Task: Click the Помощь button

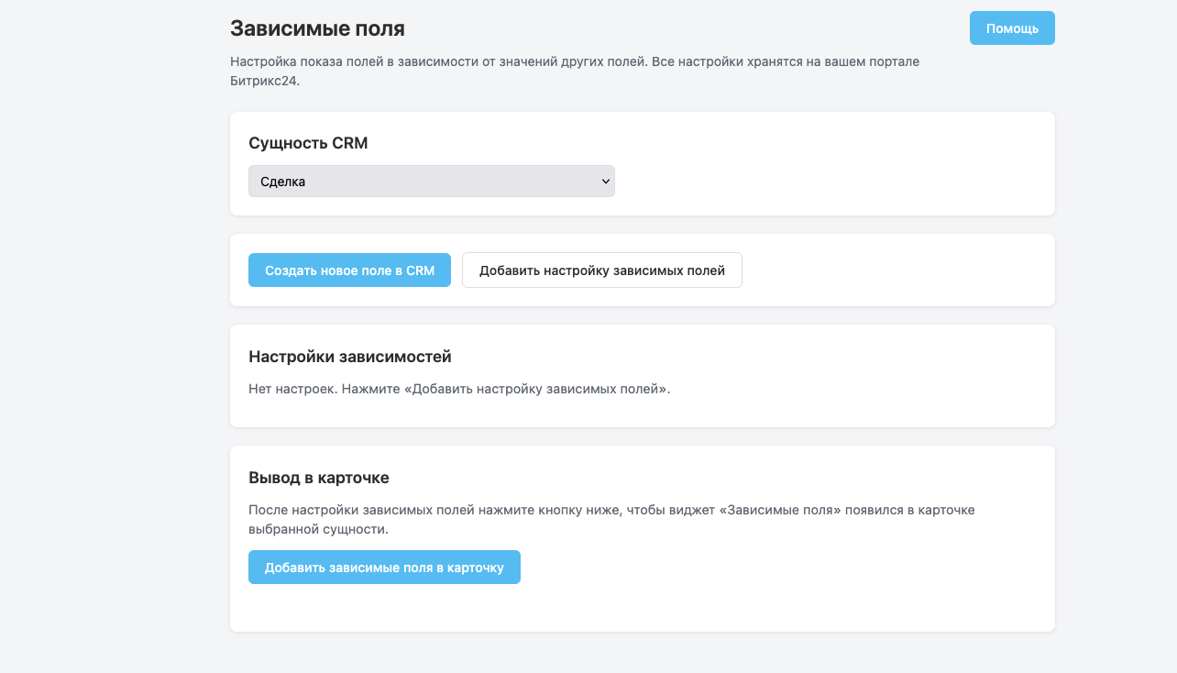Action: point(1012,28)
